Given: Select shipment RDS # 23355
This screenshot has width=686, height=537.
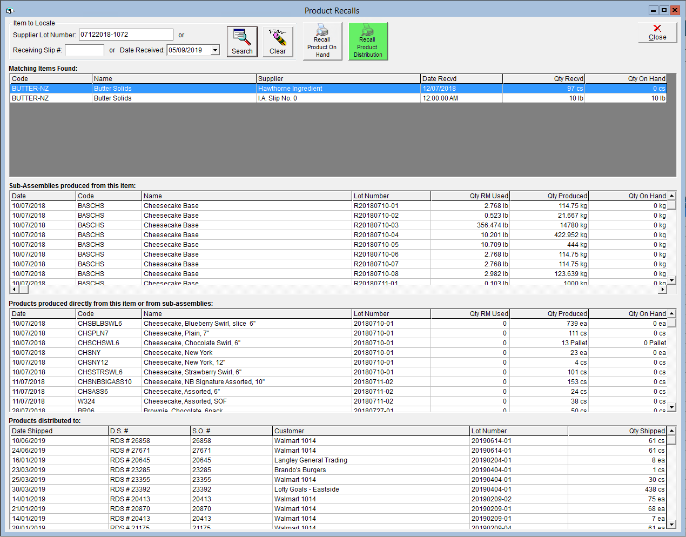Looking at the screenshot, I should [x=338, y=480].
